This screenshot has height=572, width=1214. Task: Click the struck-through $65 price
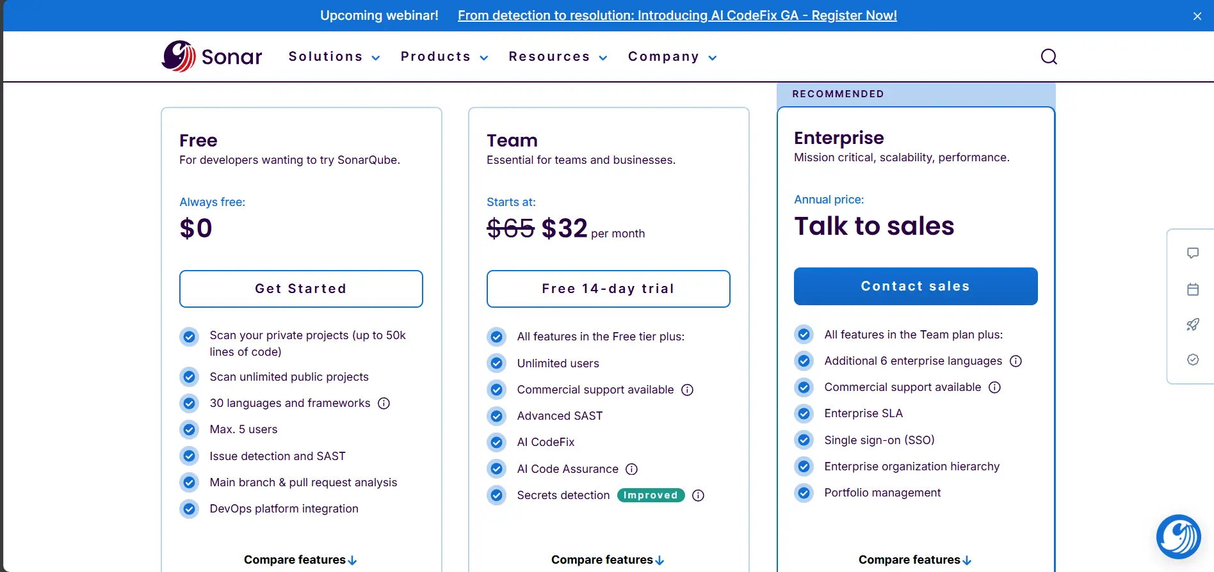[510, 228]
